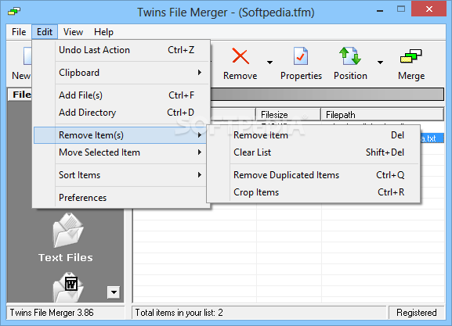
Task: Open the File menu
Action: (x=19, y=31)
